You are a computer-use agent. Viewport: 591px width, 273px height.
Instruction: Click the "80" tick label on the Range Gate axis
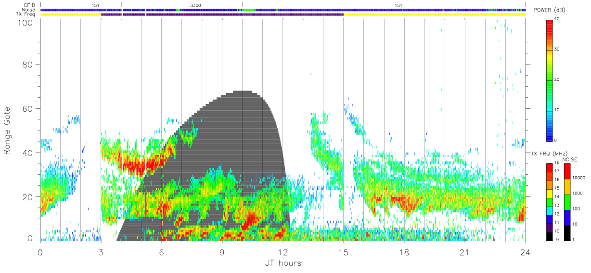point(27,64)
